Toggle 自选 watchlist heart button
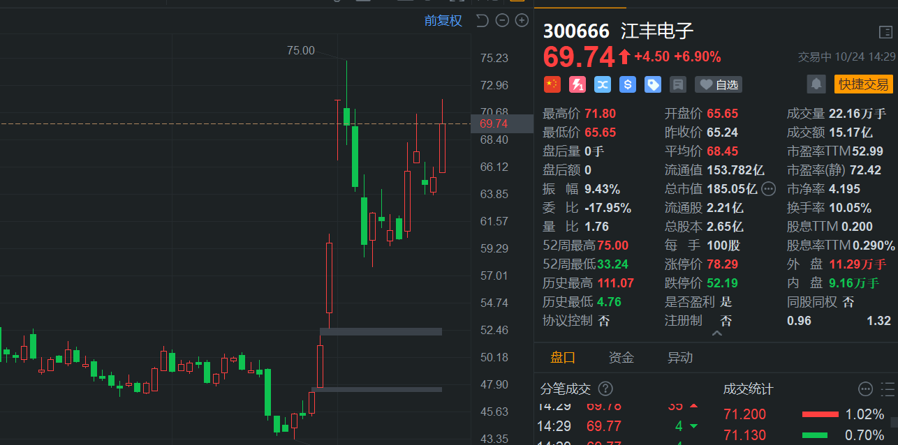This screenshot has width=898, height=445. click(x=719, y=84)
